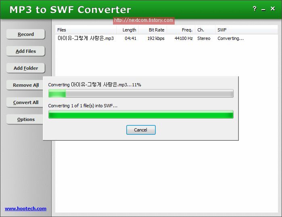Click the 192 kbps bit rate cell
The width and height of the screenshot is (282, 217).
[156, 38]
